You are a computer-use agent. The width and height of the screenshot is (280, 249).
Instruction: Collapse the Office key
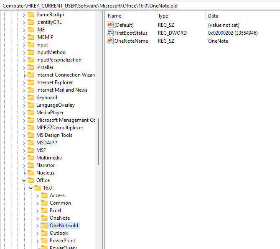[24, 180]
